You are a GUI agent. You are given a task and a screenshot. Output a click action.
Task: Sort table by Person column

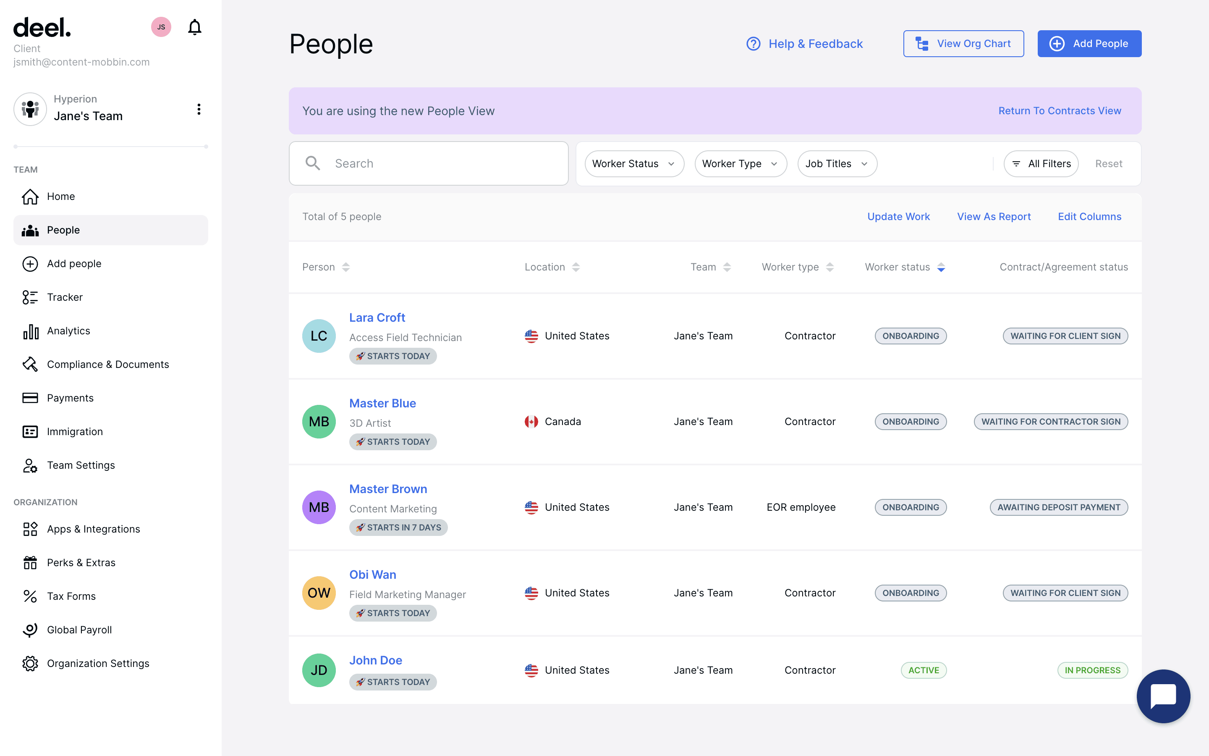click(346, 267)
